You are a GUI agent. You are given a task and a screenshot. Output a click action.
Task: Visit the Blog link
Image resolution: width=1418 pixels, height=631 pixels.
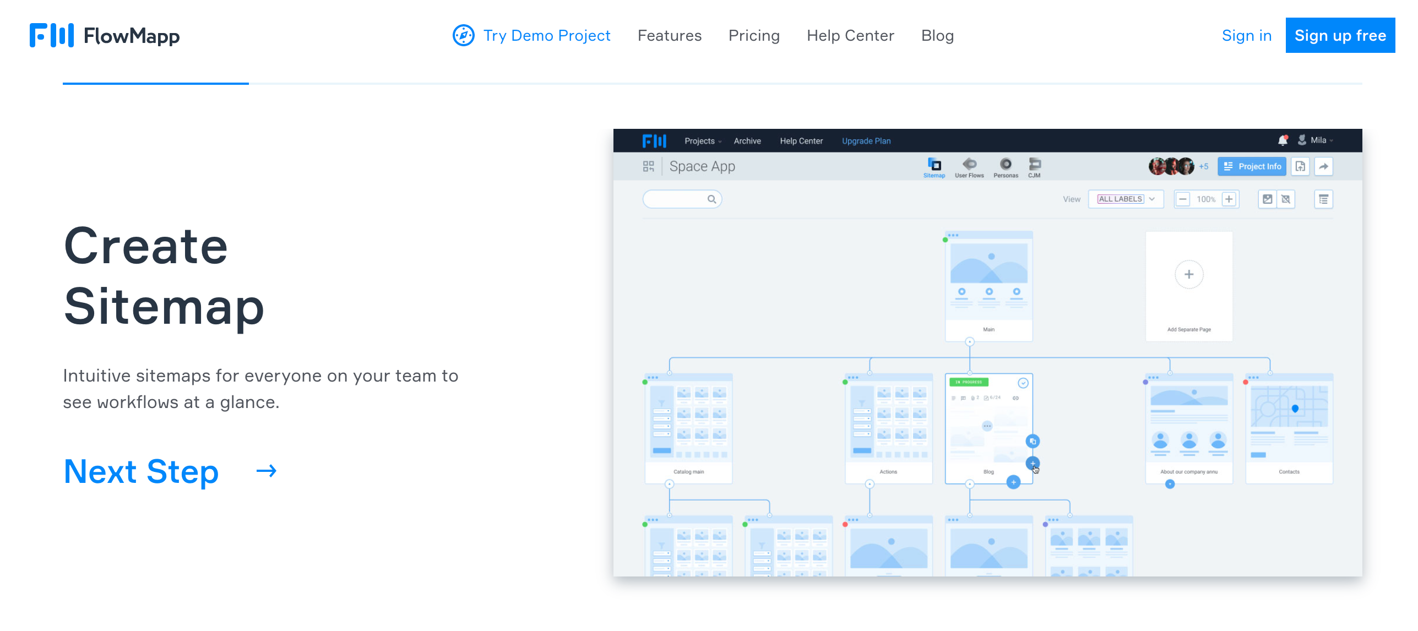[x=937, y=35]
